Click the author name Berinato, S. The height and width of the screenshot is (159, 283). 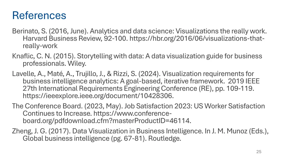[30, 31]
